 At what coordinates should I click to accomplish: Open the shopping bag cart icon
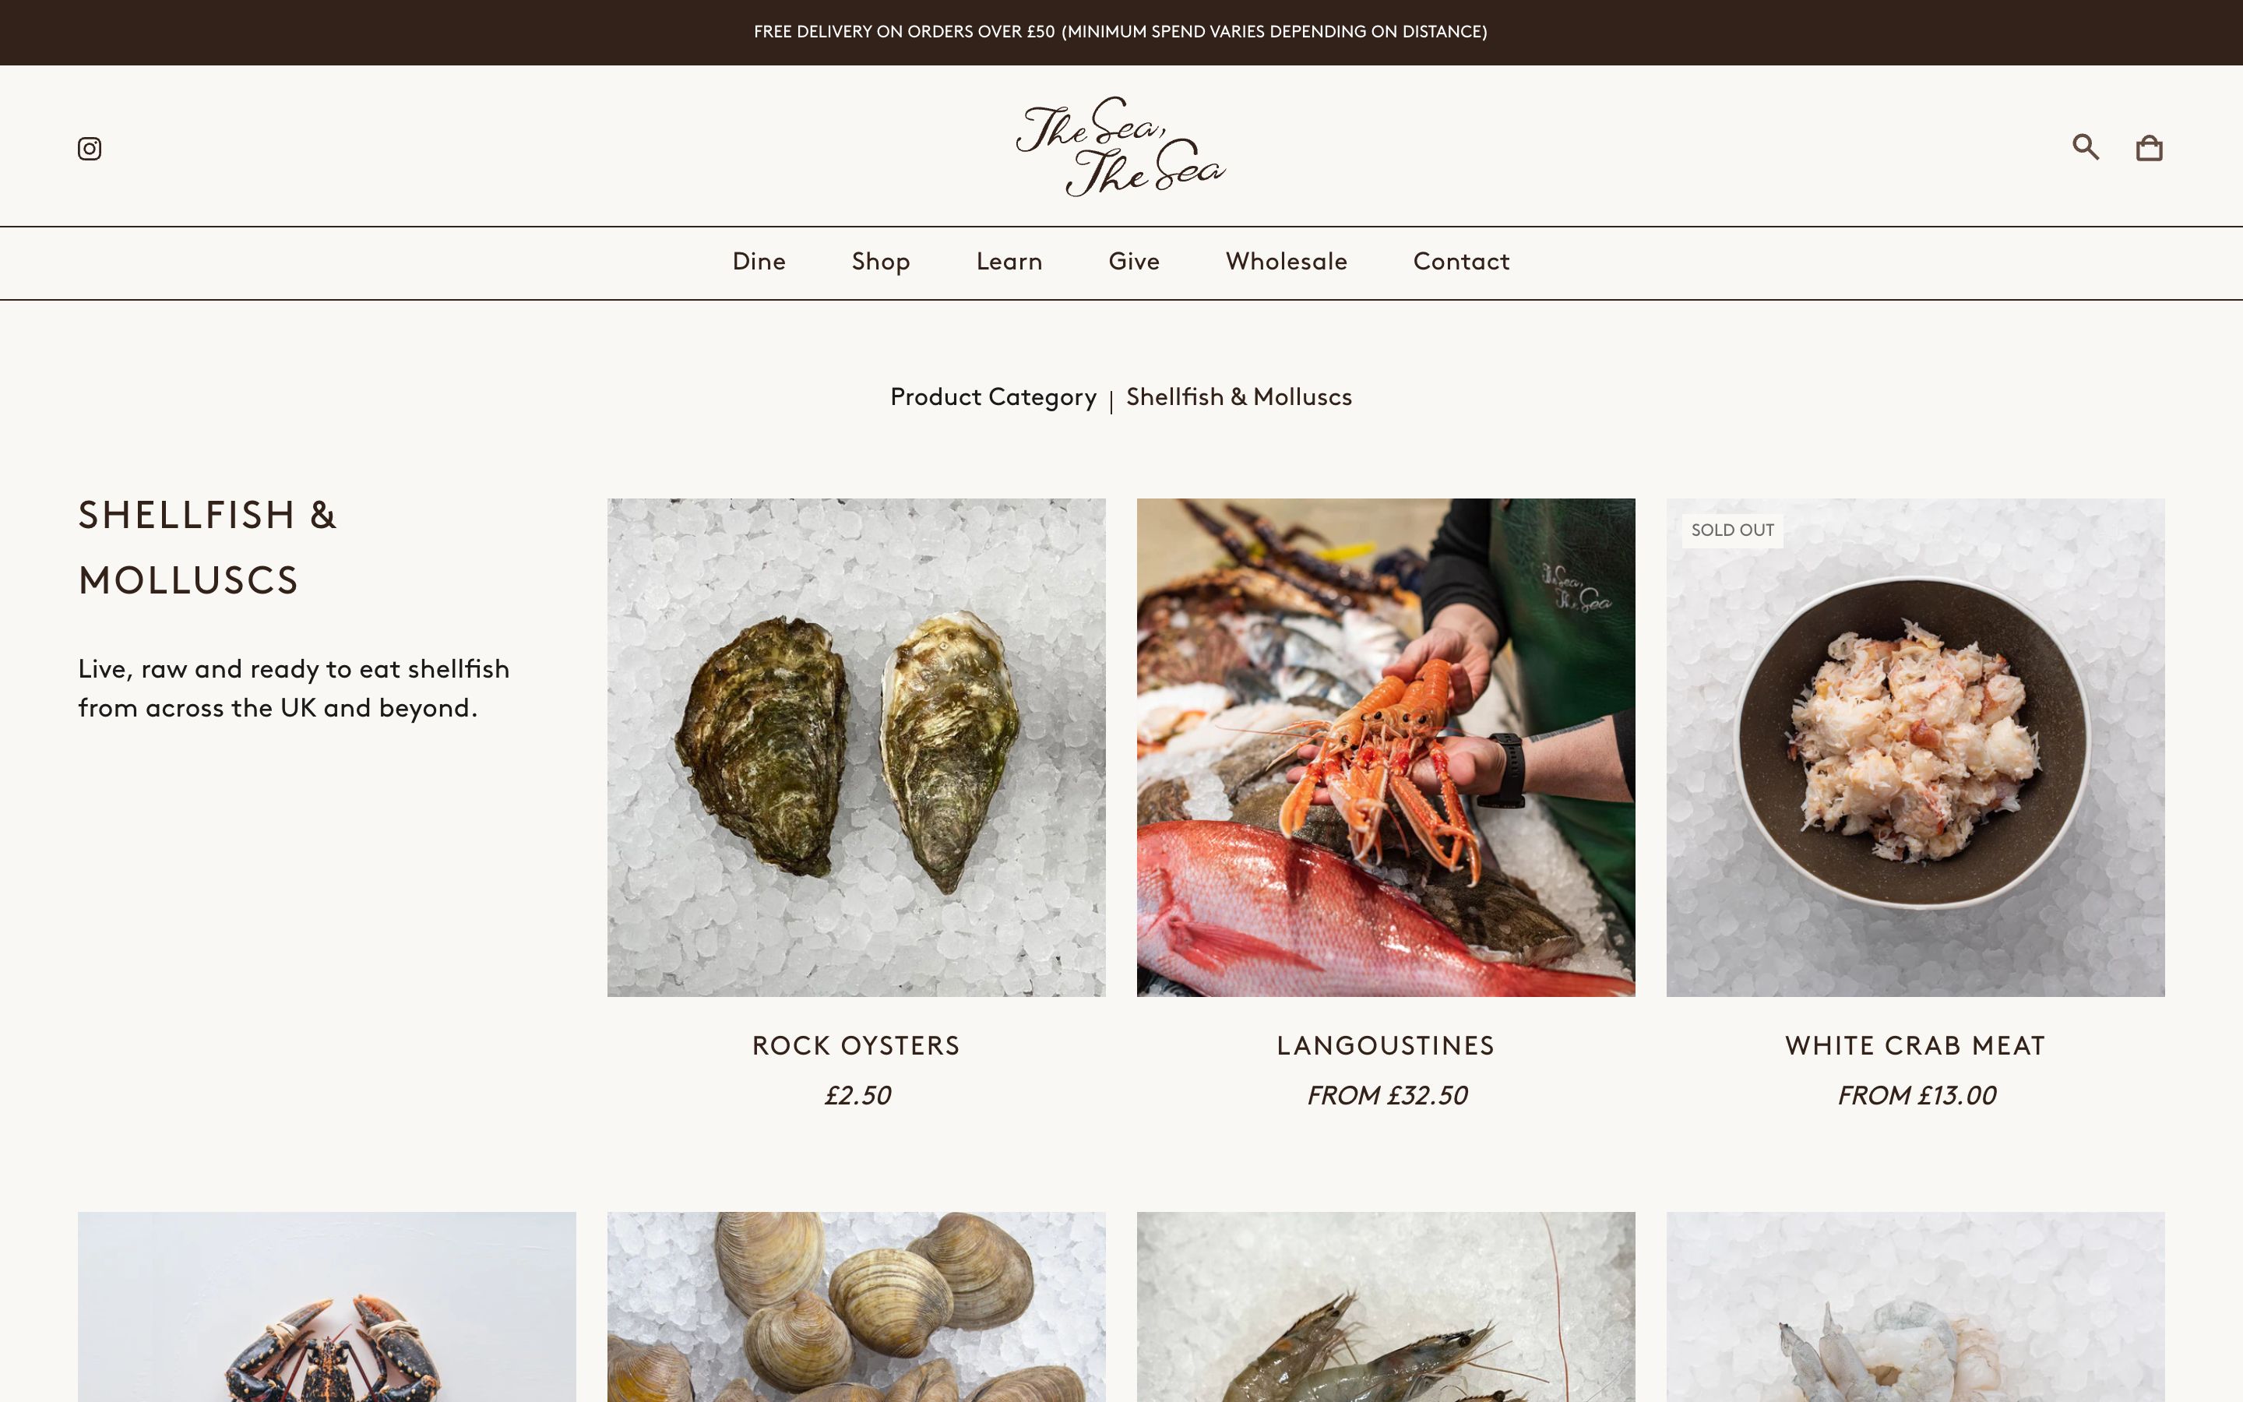pos(2150,147)
